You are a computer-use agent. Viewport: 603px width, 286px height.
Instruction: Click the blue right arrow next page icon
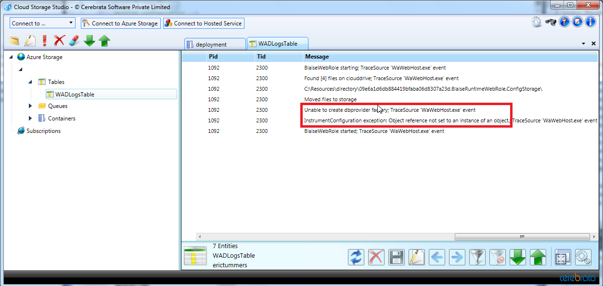(x=457, y=257)
